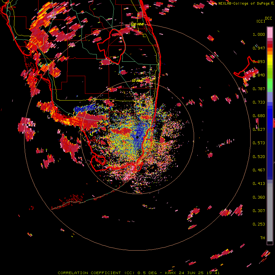The width and height of the screenshot is (275, 275).
Task: Click the 0.573 scale value
Action: click(x=259, y=143)
